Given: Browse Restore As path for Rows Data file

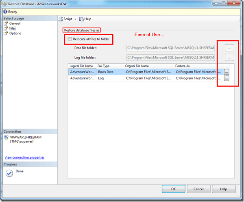Looking at the screenshot, I should pos(227,71).
